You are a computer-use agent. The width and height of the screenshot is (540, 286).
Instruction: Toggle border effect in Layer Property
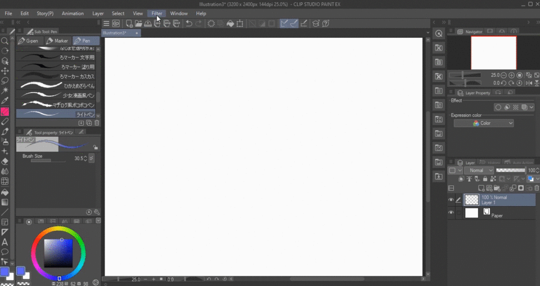pos(498,108)
